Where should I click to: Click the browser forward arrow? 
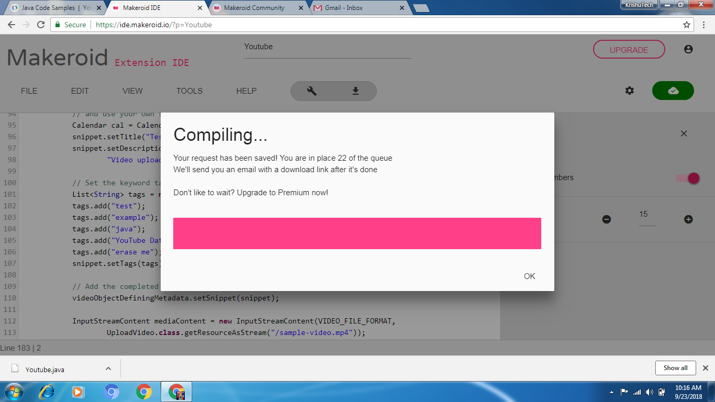[x=26, y=25]
